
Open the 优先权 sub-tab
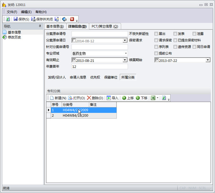[95, 77]
